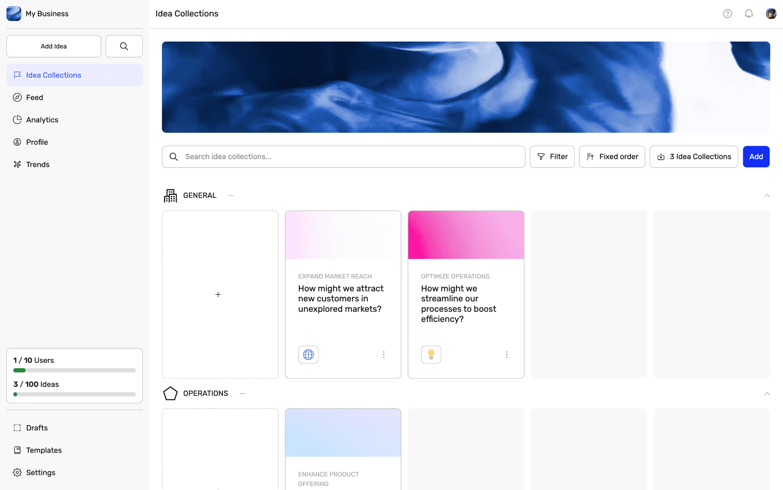Image resolution: width=783 pixels, height=490 pixels.
Task: Click the Profile person icon
Action: tap(17, 142)
